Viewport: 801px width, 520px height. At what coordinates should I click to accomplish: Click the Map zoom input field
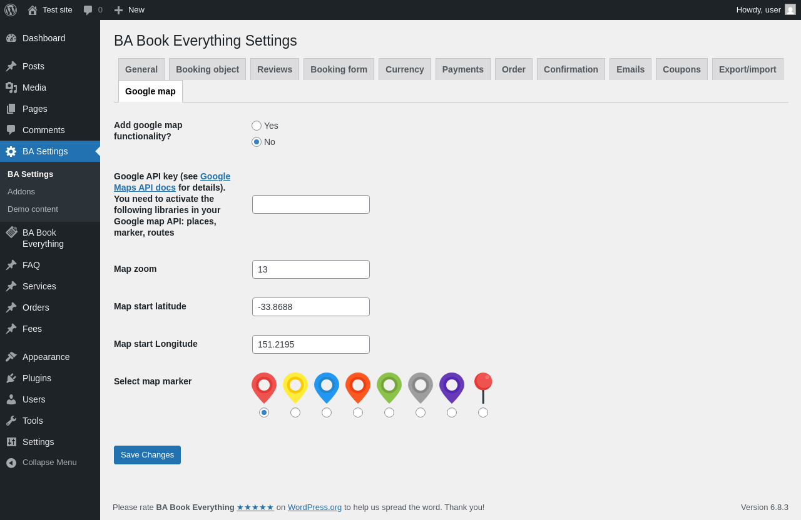click(x=311, y=269)
